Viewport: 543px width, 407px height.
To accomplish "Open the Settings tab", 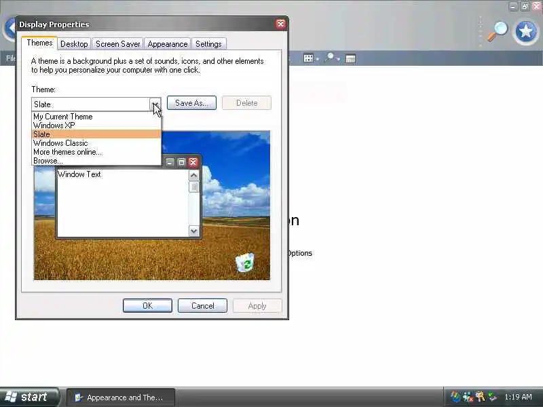I will (208, 44).
